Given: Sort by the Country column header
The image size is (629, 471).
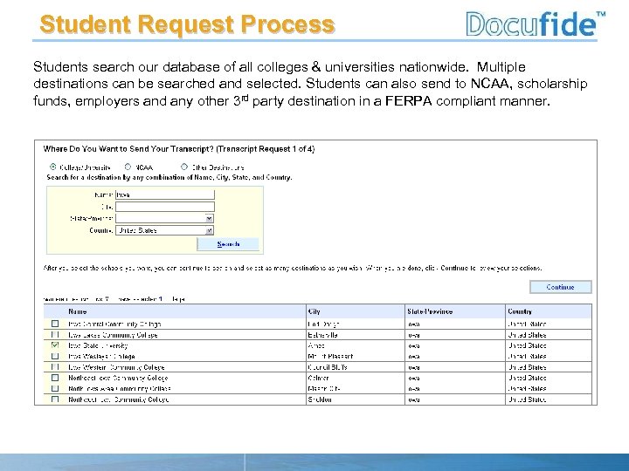Looking at the screenshot, I should pos(520,311).
